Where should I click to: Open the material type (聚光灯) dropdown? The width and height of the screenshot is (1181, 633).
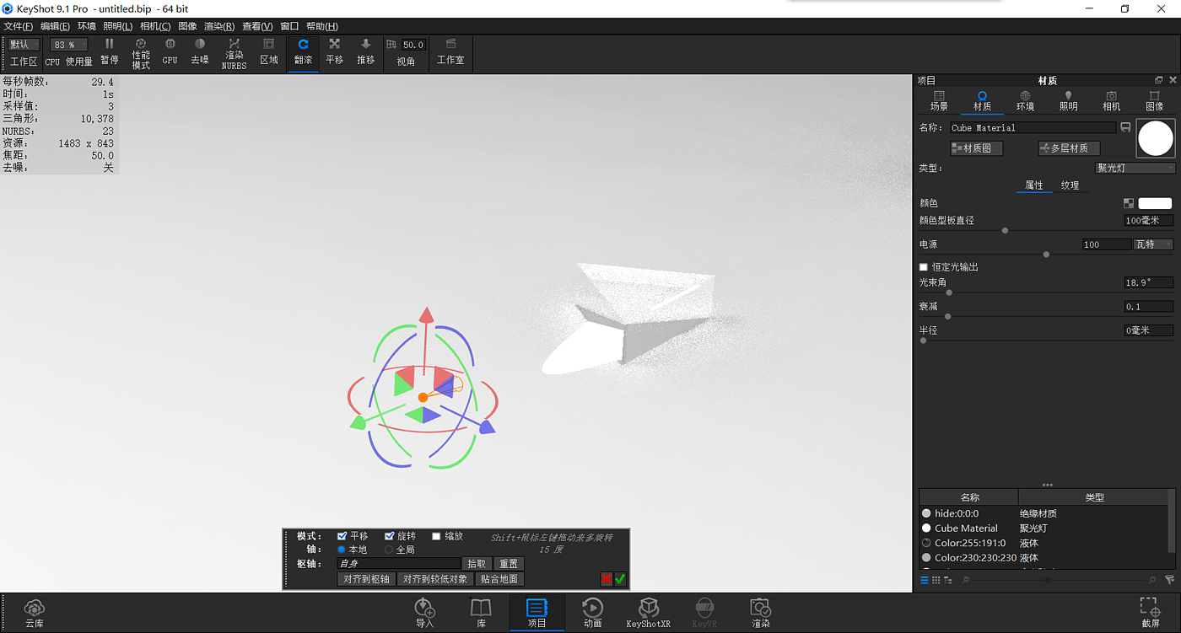coord(1134,168)
